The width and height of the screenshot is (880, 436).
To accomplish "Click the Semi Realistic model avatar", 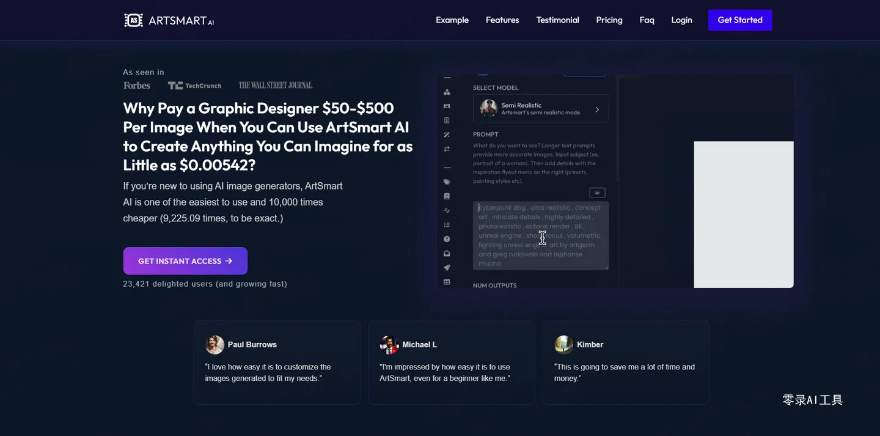I will click(x=488, y=108).
